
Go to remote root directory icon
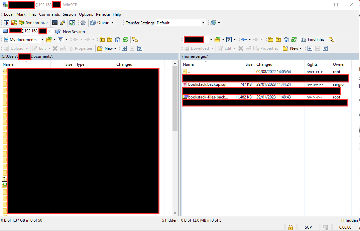(x=278, y=40)
